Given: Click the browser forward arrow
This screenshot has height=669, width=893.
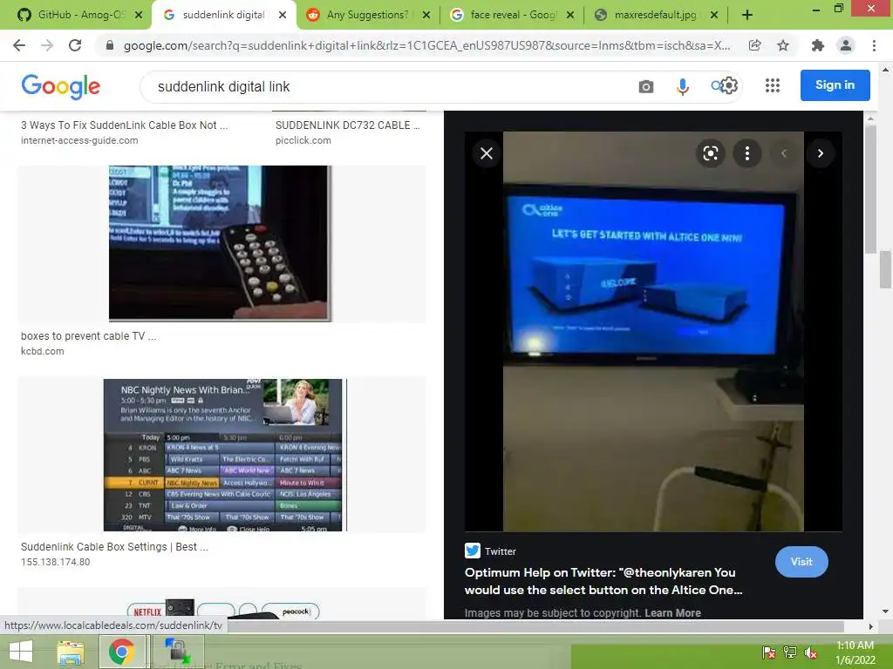Looking at the screenshot, I should coord(47,45).
